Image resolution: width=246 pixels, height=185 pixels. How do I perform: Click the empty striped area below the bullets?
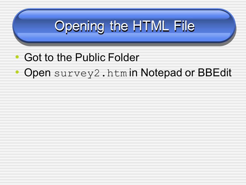(123, 129)
